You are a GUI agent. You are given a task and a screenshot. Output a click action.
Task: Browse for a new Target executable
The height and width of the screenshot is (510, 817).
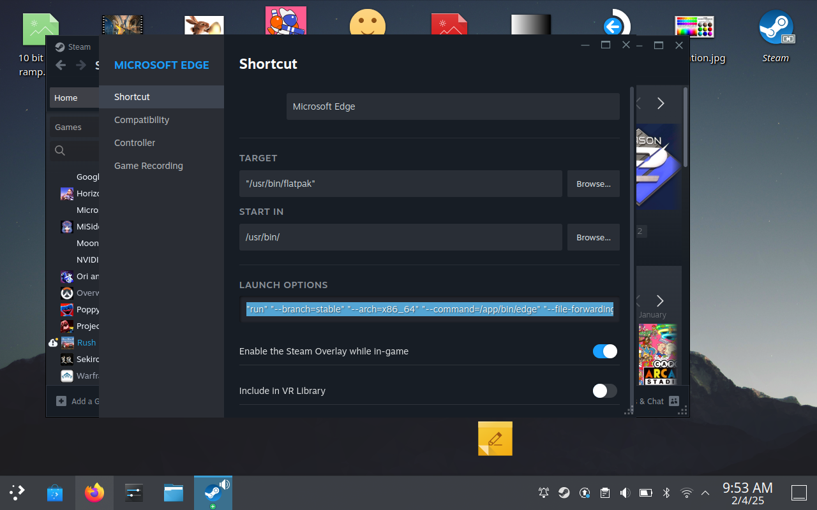point(593,184)
